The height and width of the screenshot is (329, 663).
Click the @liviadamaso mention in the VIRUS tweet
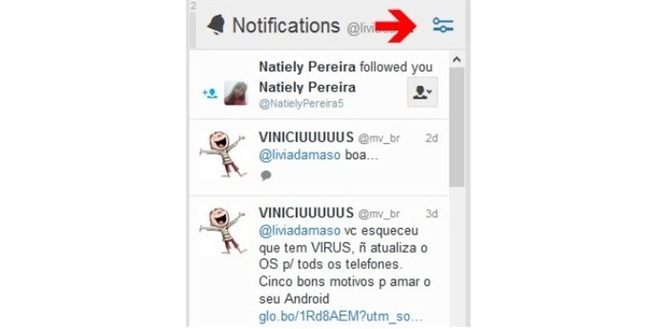click(x=299, y=231)
